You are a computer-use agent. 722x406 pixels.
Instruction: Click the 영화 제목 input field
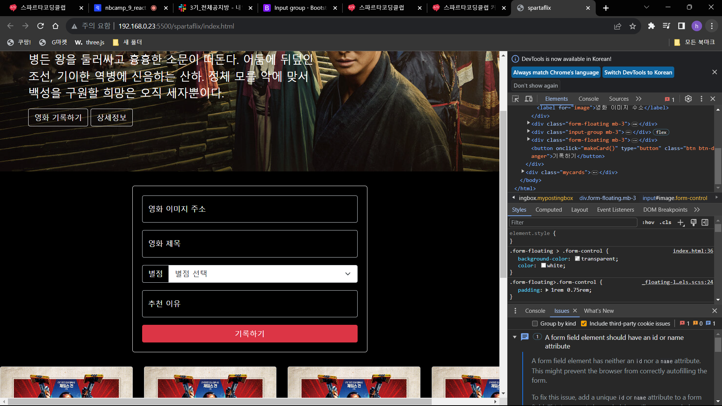pyautogui.click(x=250, y=244)
